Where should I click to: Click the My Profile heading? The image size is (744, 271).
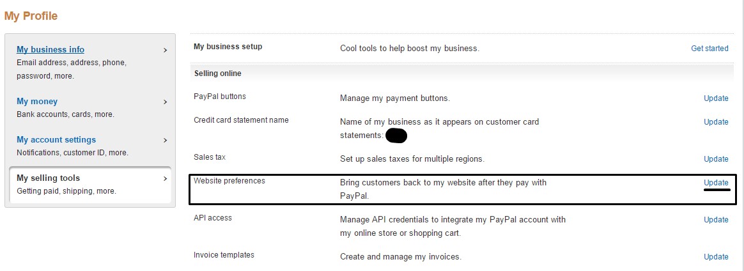pos(31,16)
